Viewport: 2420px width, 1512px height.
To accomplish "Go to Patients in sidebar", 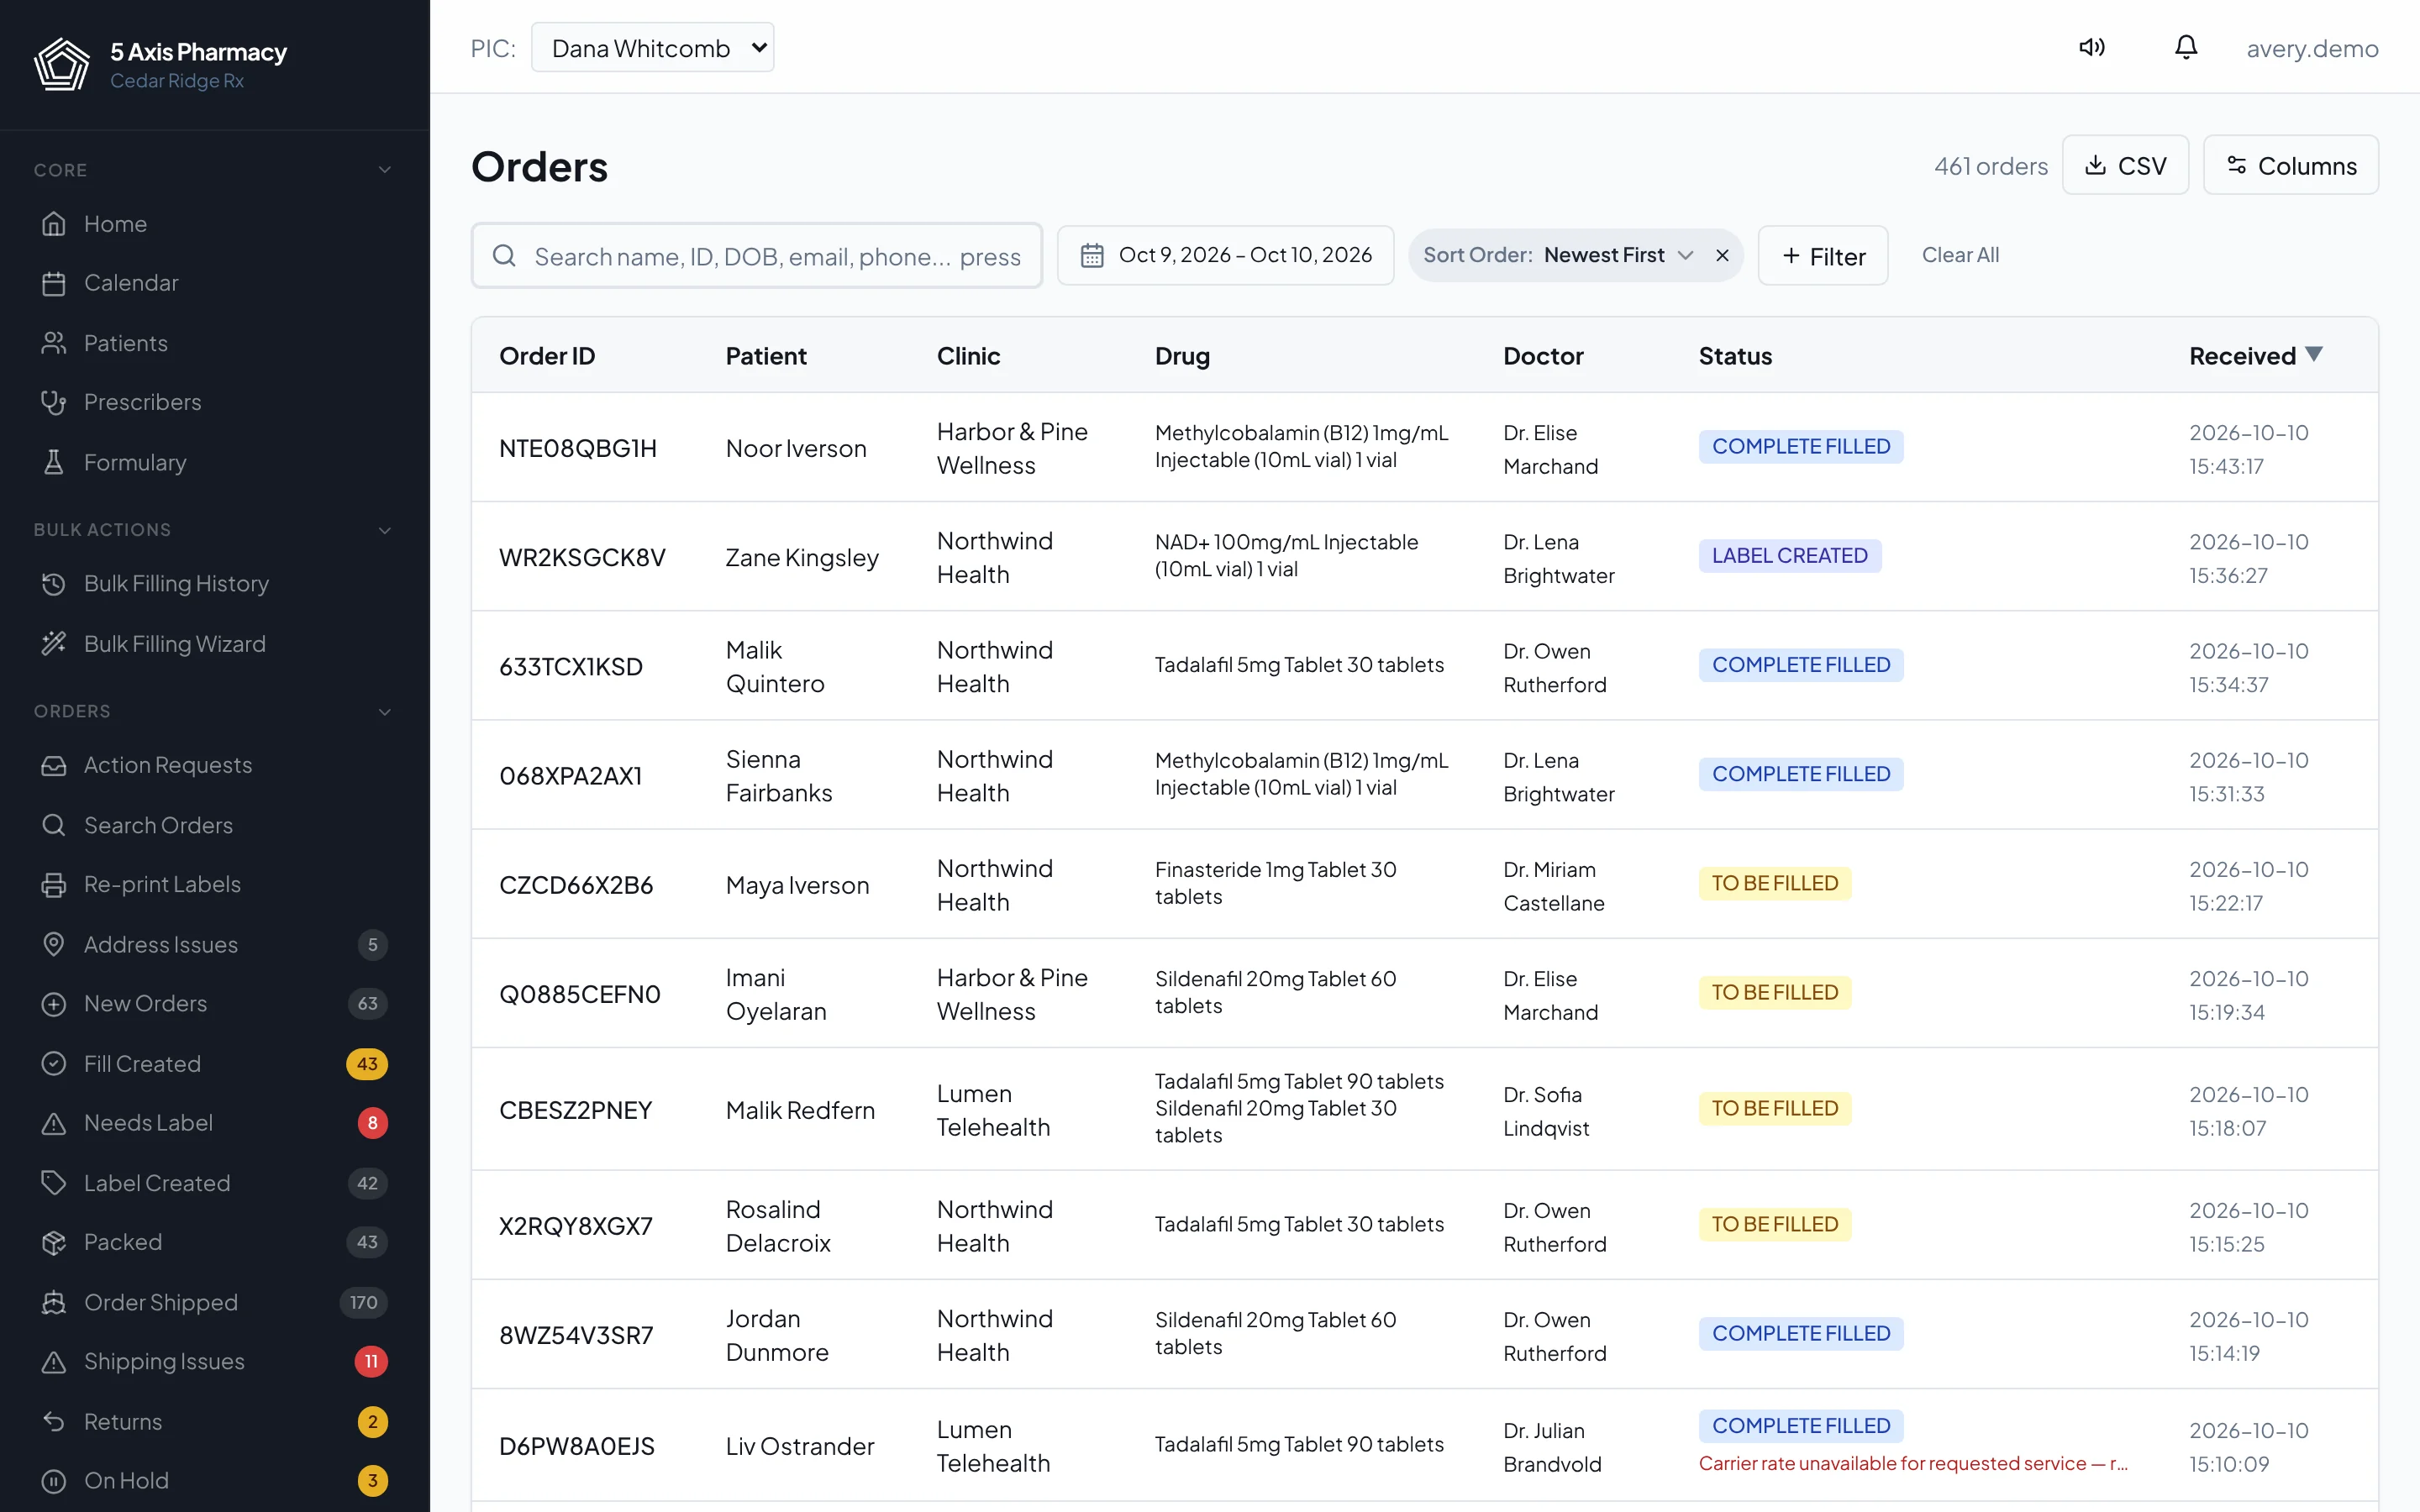I will tap(215, 343).
